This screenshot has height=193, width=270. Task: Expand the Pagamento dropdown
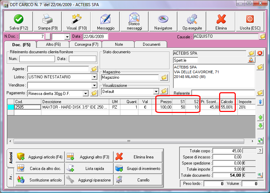click(x=85, y=94)
